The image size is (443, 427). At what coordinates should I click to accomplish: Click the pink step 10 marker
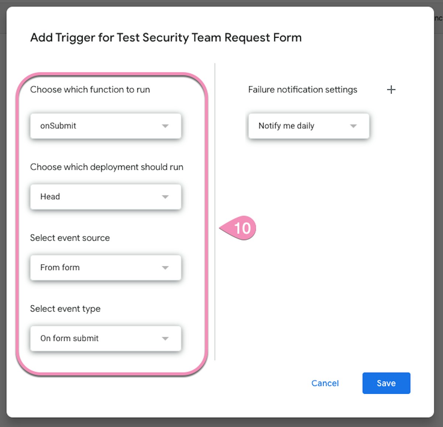240,228
